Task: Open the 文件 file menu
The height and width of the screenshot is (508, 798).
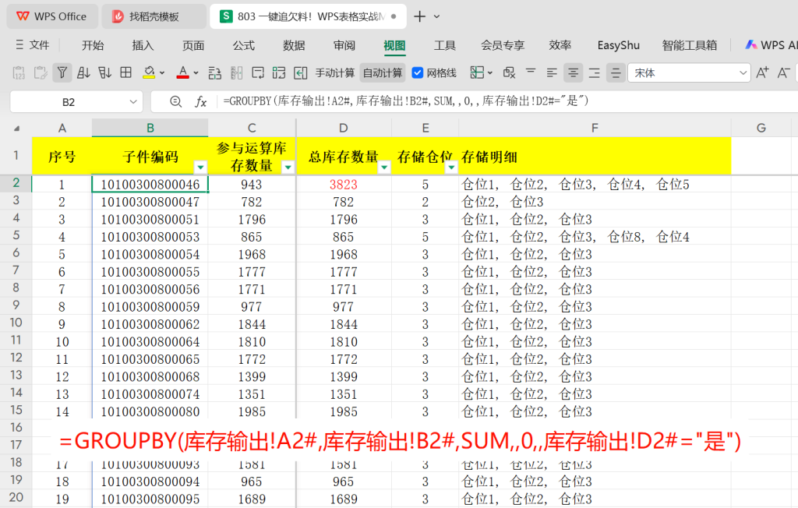Action: 33,44
